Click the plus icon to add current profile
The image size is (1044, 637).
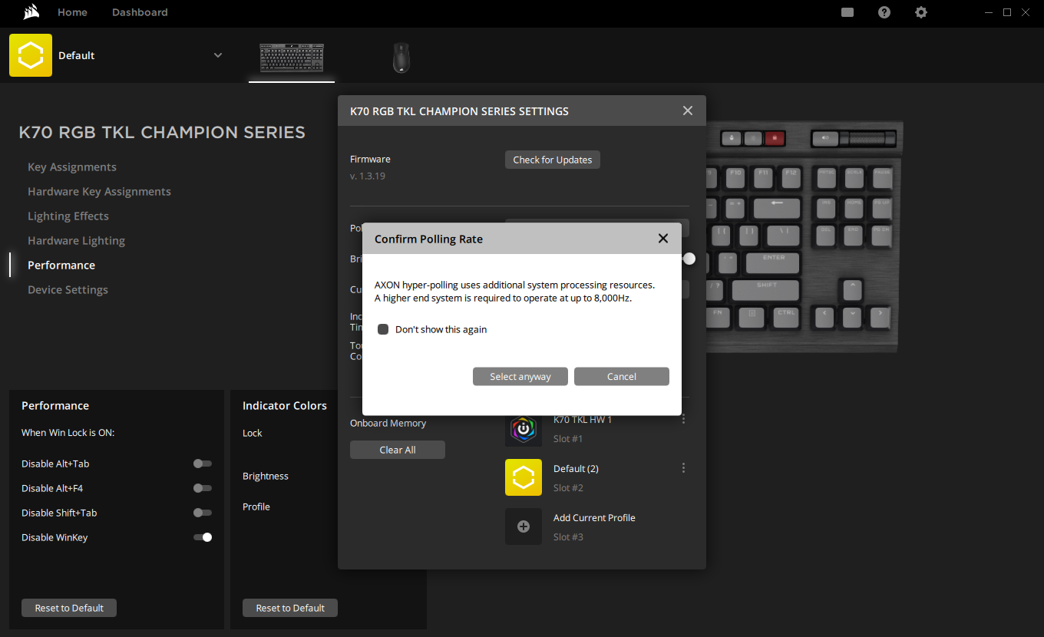click(x=524, y=526)
